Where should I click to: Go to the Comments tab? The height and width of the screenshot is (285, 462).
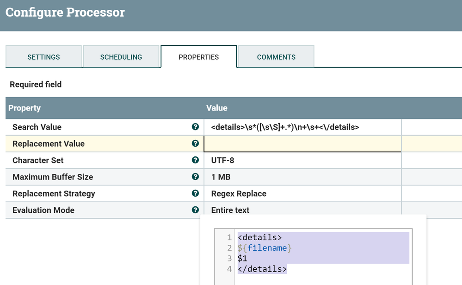click(x=276, y=57)
